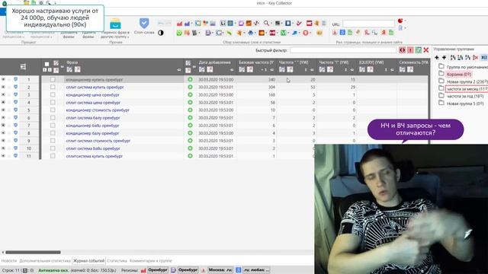
Task: Open Новости tab at bottom
Action: pyautogui.click(x=9, y=261)
